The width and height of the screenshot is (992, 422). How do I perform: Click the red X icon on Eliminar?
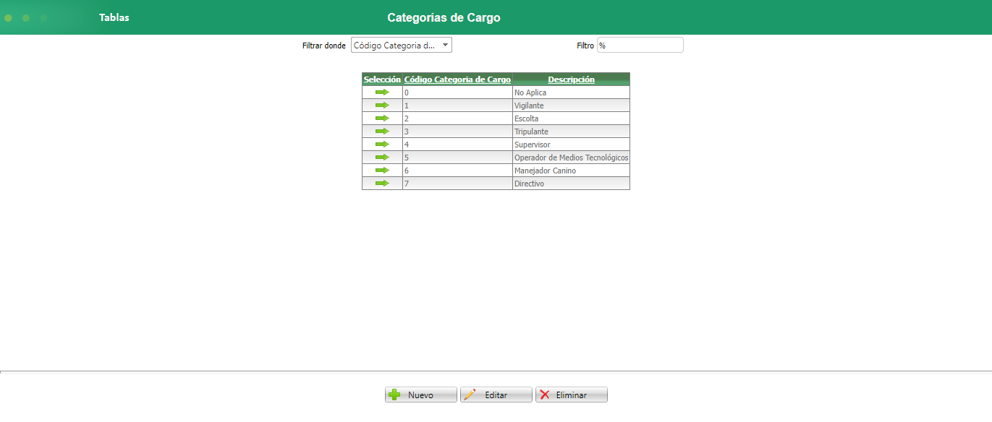point(545,394)
